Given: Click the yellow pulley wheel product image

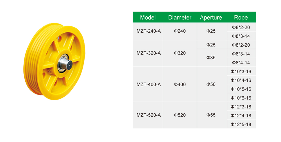Looking at the screenshot, I should 54,61.
